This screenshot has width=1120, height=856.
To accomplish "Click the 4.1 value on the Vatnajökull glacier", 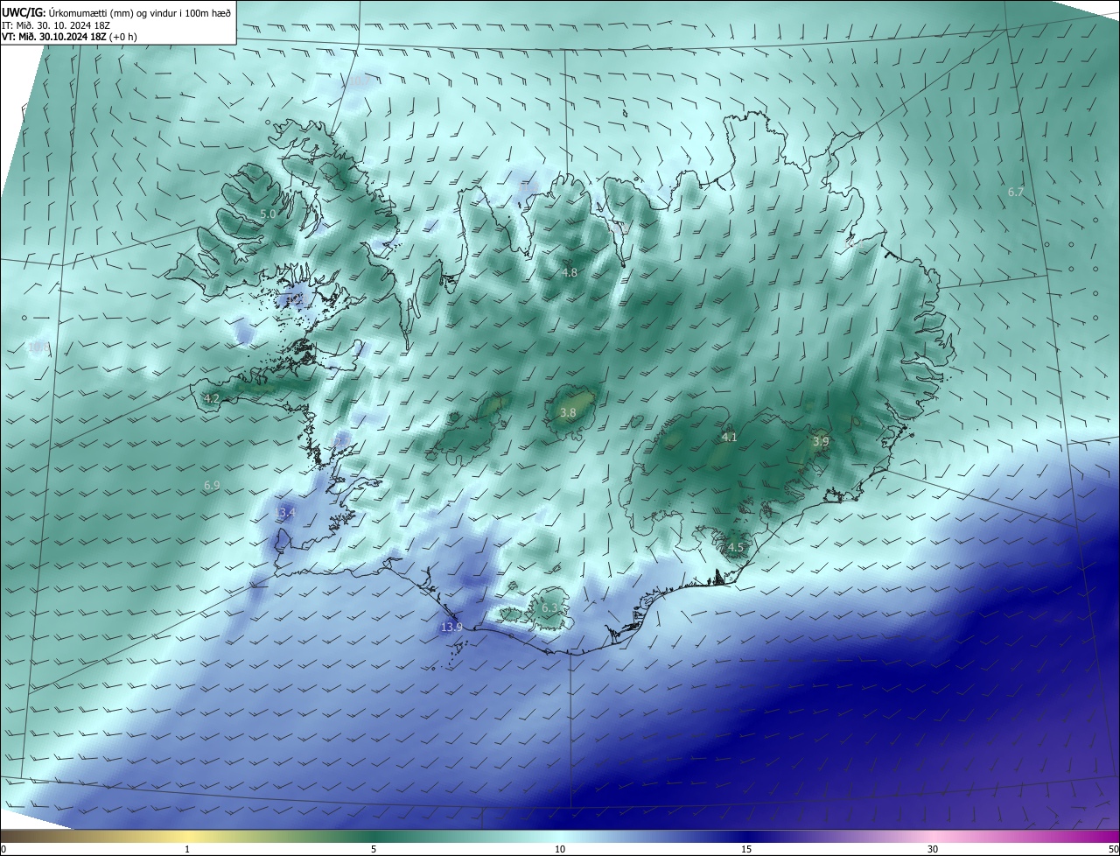I will tap(729, 438).
